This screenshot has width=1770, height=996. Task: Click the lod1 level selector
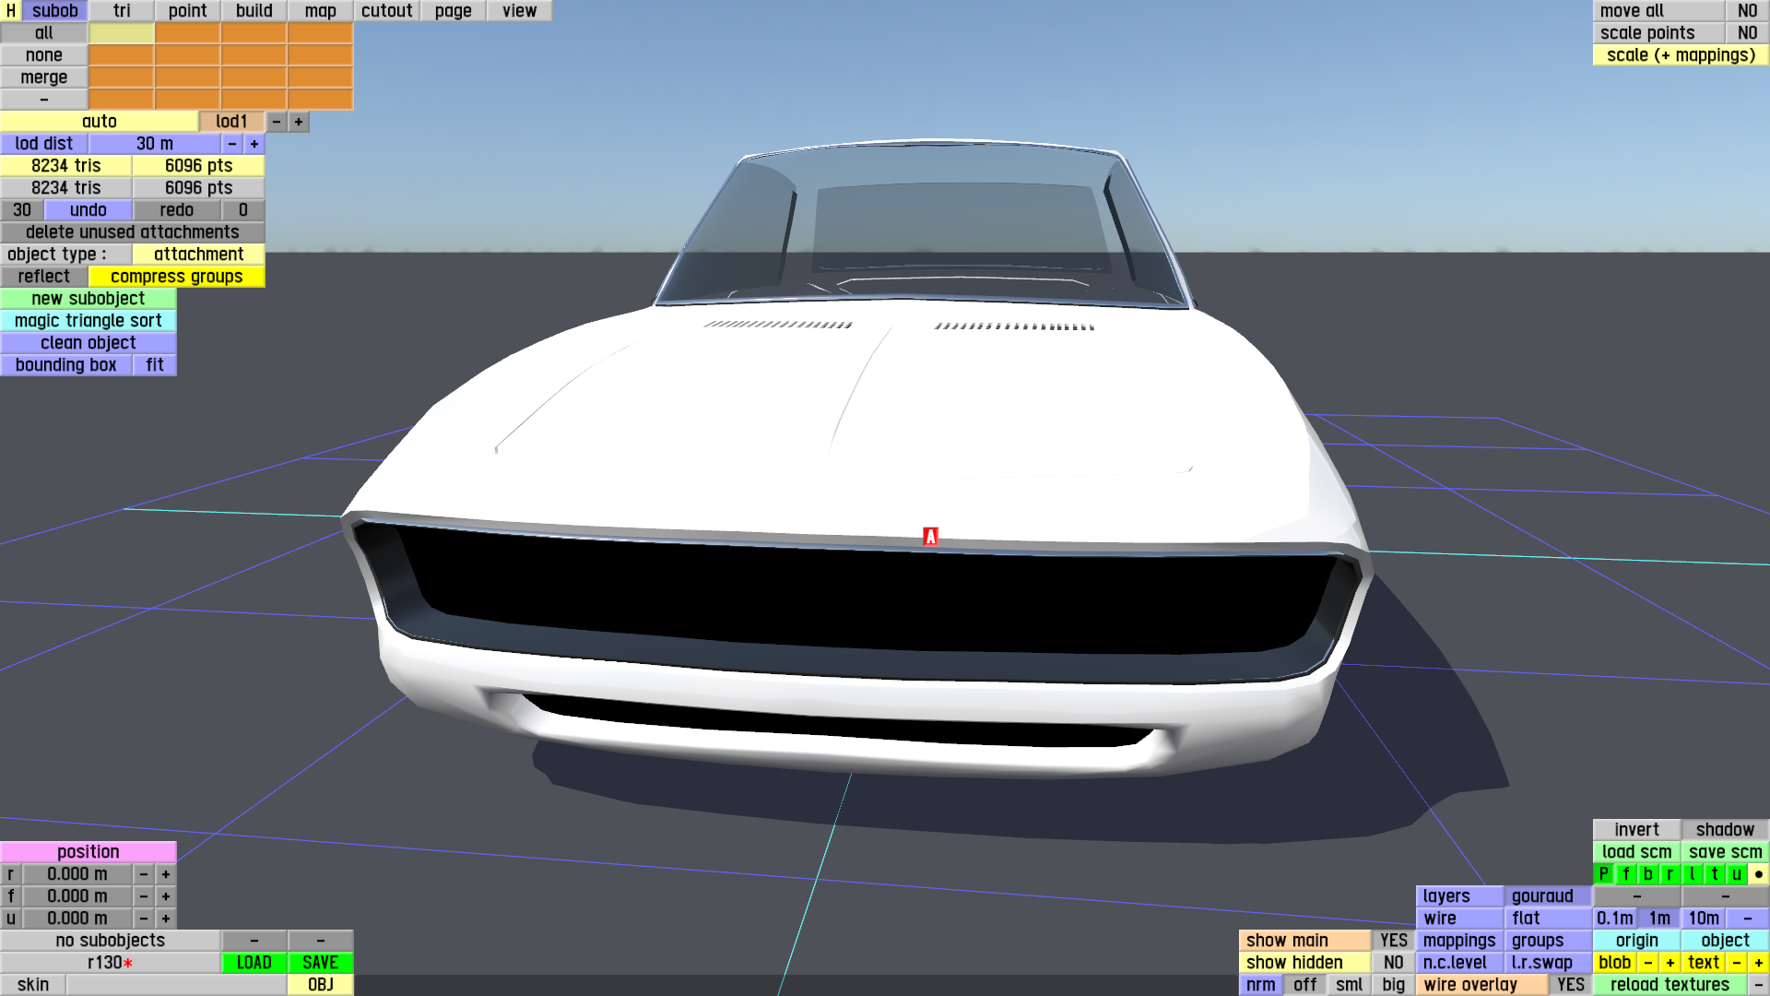231,122
